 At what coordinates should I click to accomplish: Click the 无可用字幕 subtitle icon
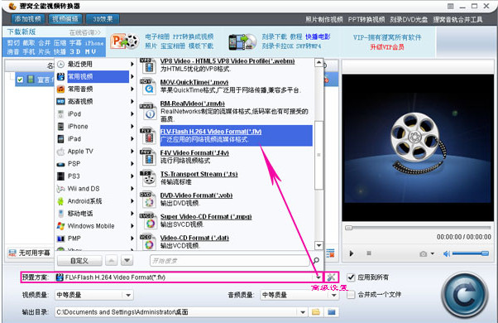point(12,253)
